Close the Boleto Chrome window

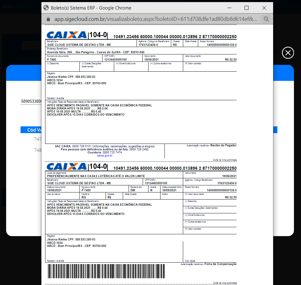(264, 8)
